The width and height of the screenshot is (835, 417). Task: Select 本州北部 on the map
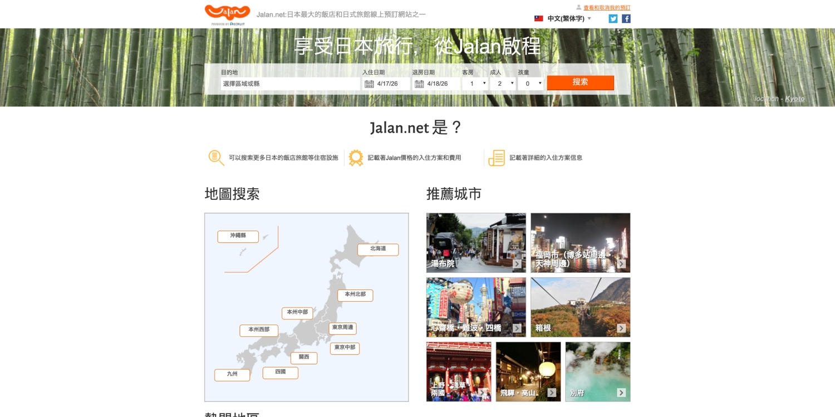pos(355,295)
